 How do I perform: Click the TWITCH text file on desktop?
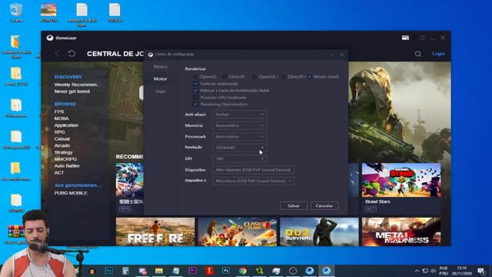click(x=115, y=12)
